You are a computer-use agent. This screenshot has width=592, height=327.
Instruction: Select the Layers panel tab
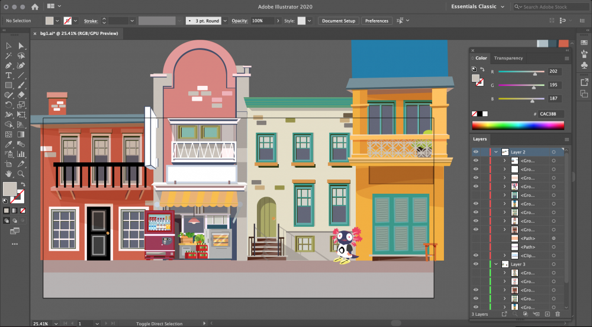[x=480, y=139]
